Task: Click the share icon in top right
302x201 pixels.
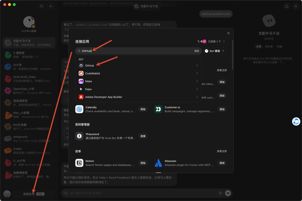Action: click(x=287, y=6)
